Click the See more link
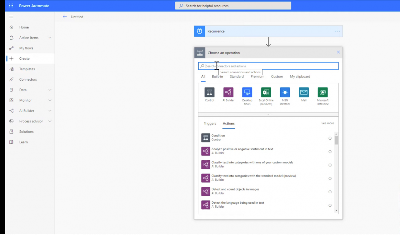 point(328,123)
